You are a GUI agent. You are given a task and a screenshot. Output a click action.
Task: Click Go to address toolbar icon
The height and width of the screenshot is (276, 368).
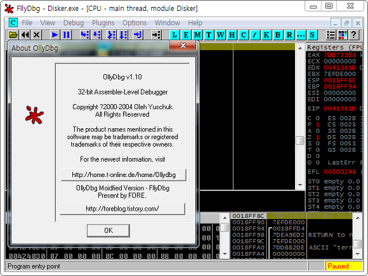pyautogui.click(x=156, y=35)
